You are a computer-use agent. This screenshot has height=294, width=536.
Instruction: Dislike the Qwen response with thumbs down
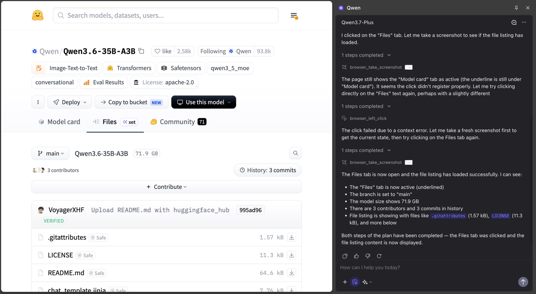coord(367,256)
